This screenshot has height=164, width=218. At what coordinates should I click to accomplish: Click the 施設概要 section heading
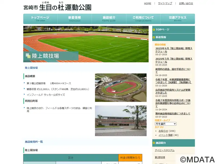[x=30, y=76]
